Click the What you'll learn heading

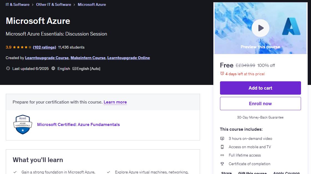38,160
